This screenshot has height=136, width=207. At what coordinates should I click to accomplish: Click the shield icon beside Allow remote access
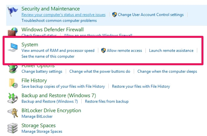[103, 51]
